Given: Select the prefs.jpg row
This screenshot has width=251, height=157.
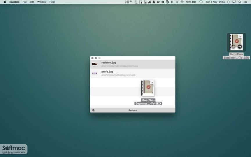Looking at the screenshot, I should pyautogui.click(x=132, y=73).
